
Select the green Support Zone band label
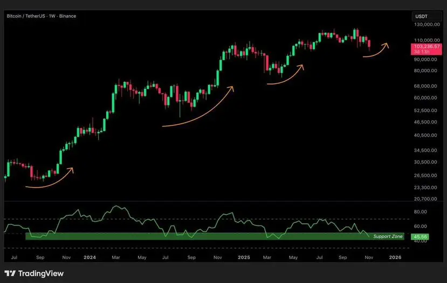388,236
